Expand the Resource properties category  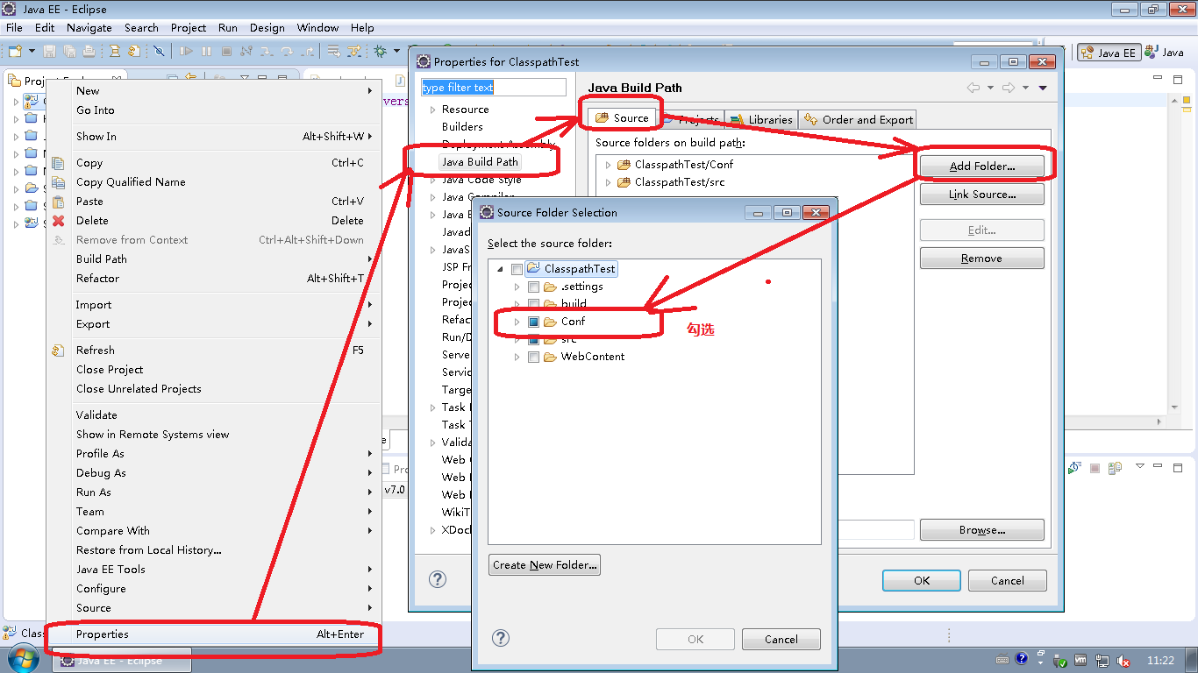pyautogui.click(x=432, y=110)
